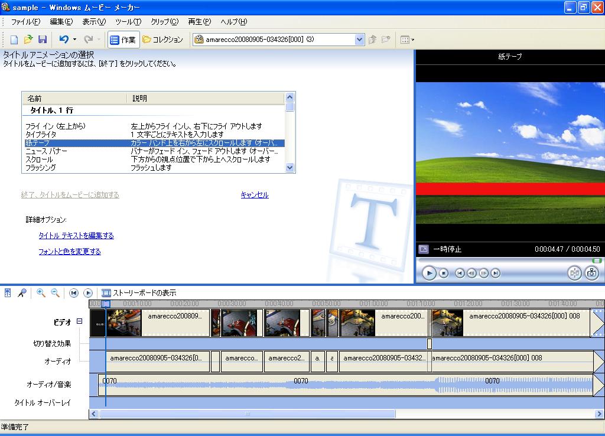
Task: Click the preview monitor seek bar
Action: click(508, 261)
